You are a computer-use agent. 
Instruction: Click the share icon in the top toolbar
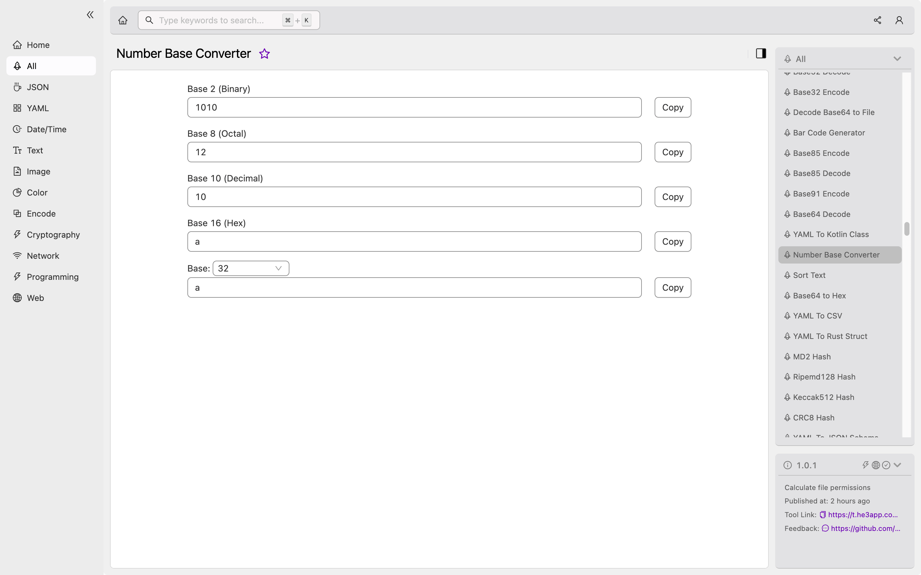877,20
